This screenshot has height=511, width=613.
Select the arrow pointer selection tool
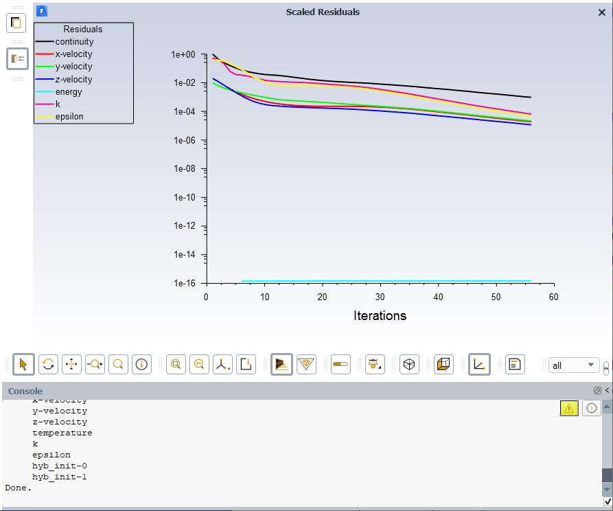pyautogui.click(x=23, y=365)
